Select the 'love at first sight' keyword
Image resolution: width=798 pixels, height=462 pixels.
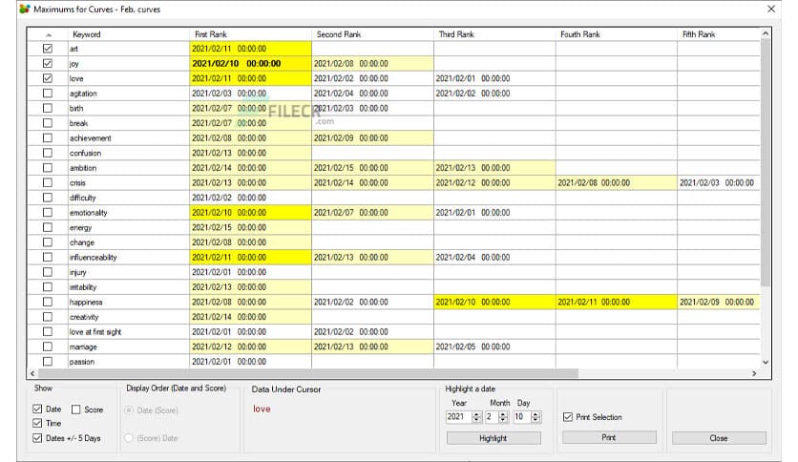(128, 332)
